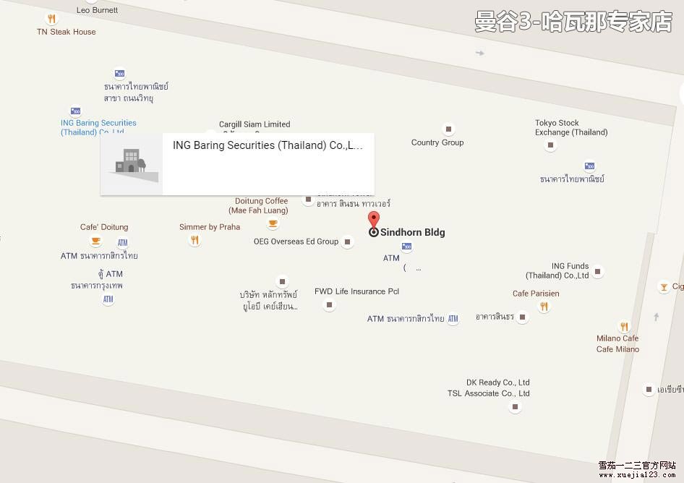Click the Cargill Siam Limited label
Screen dimensions: 684x483
[x=255, y=124]
